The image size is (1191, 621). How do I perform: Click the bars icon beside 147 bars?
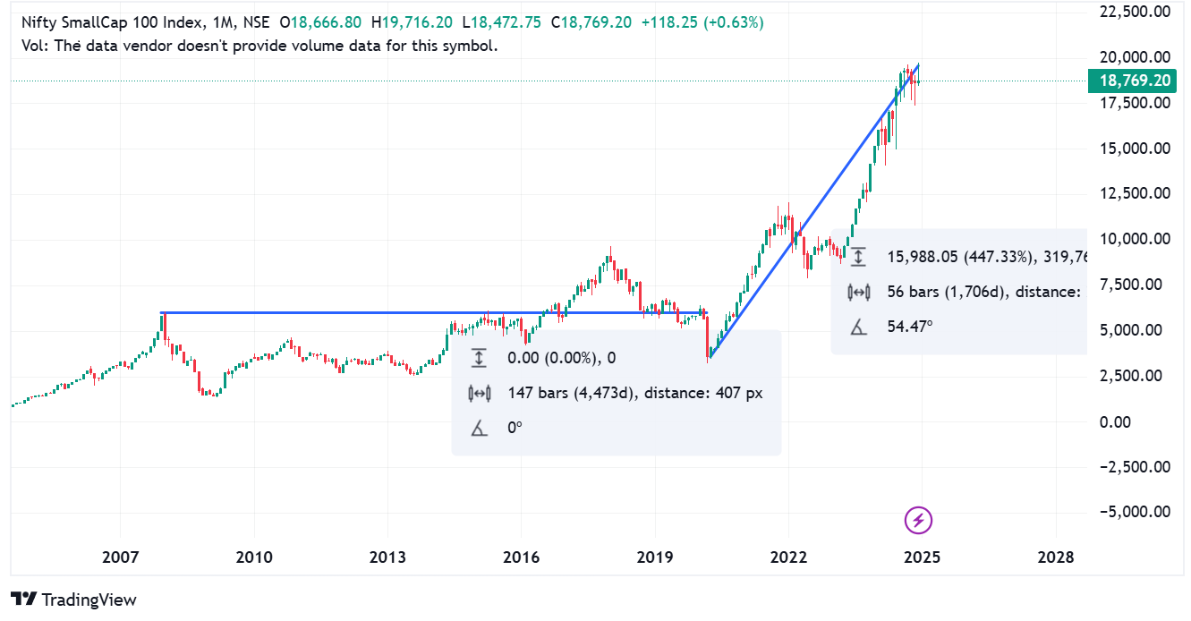tap(479, 393)
